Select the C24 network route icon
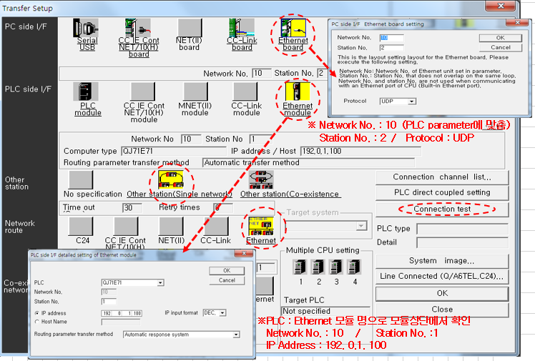 coord(81,227)
